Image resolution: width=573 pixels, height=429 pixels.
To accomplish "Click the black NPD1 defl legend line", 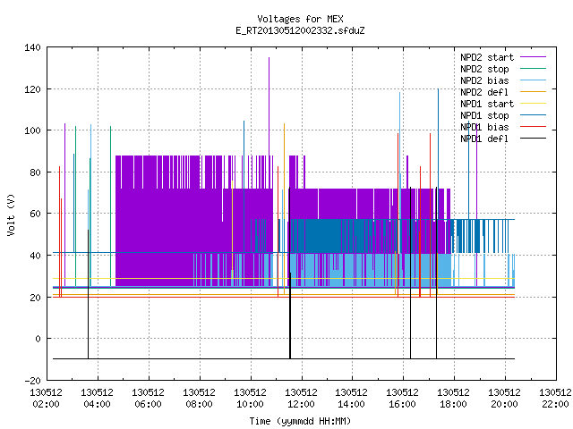I will 533,139.
